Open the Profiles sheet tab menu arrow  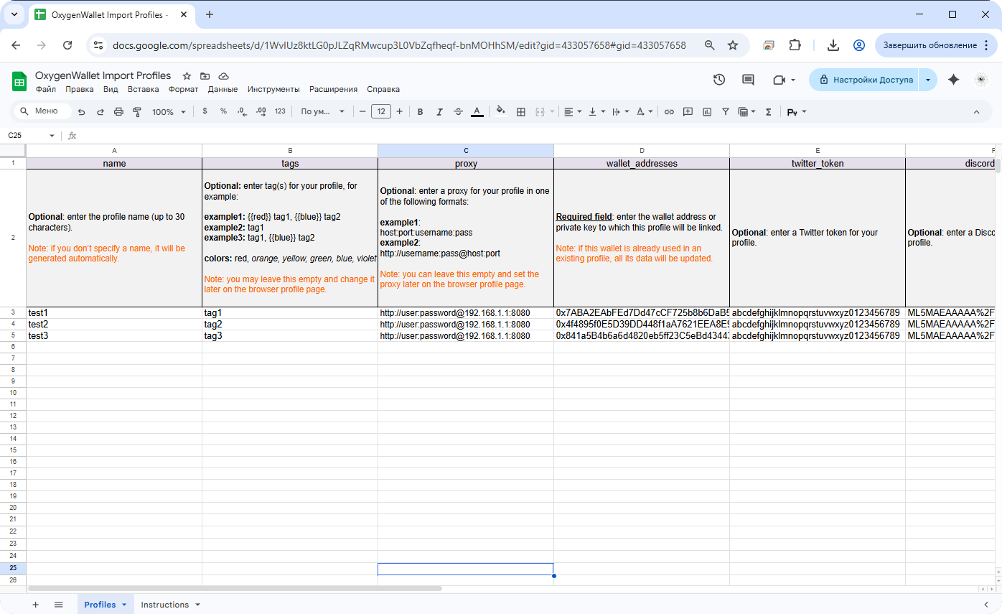[123, 605]
